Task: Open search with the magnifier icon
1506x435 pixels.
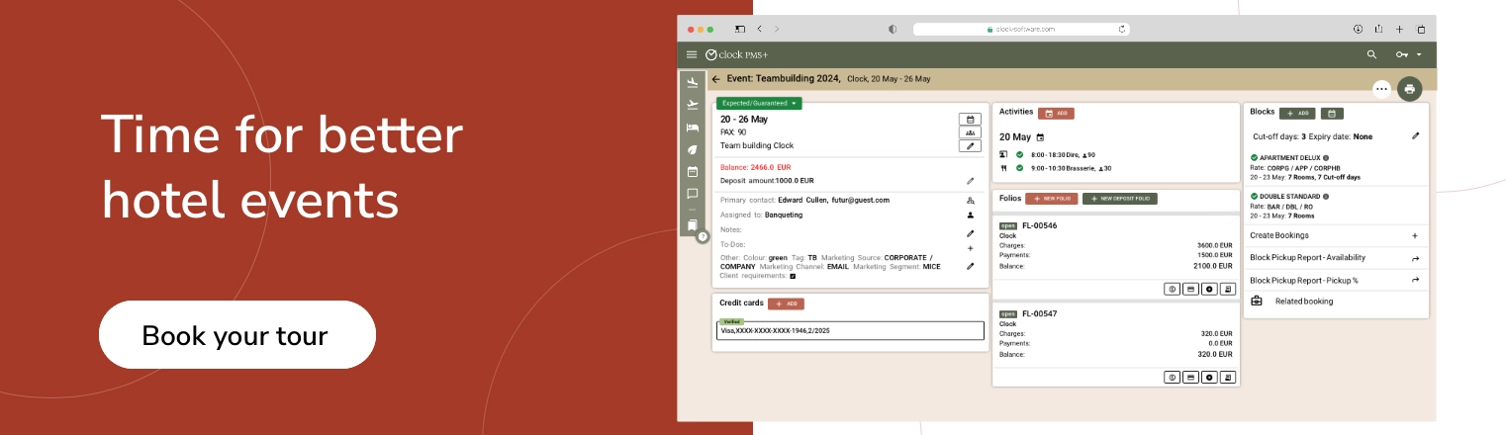Action: coord(1371,54)
